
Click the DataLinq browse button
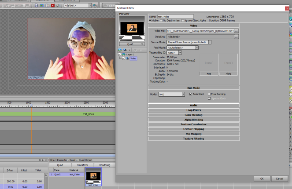coord(236,36)
